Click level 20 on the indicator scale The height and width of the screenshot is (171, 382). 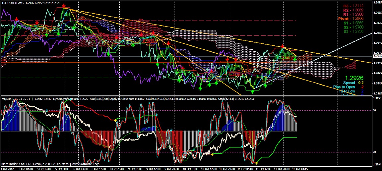pos(375,152)
